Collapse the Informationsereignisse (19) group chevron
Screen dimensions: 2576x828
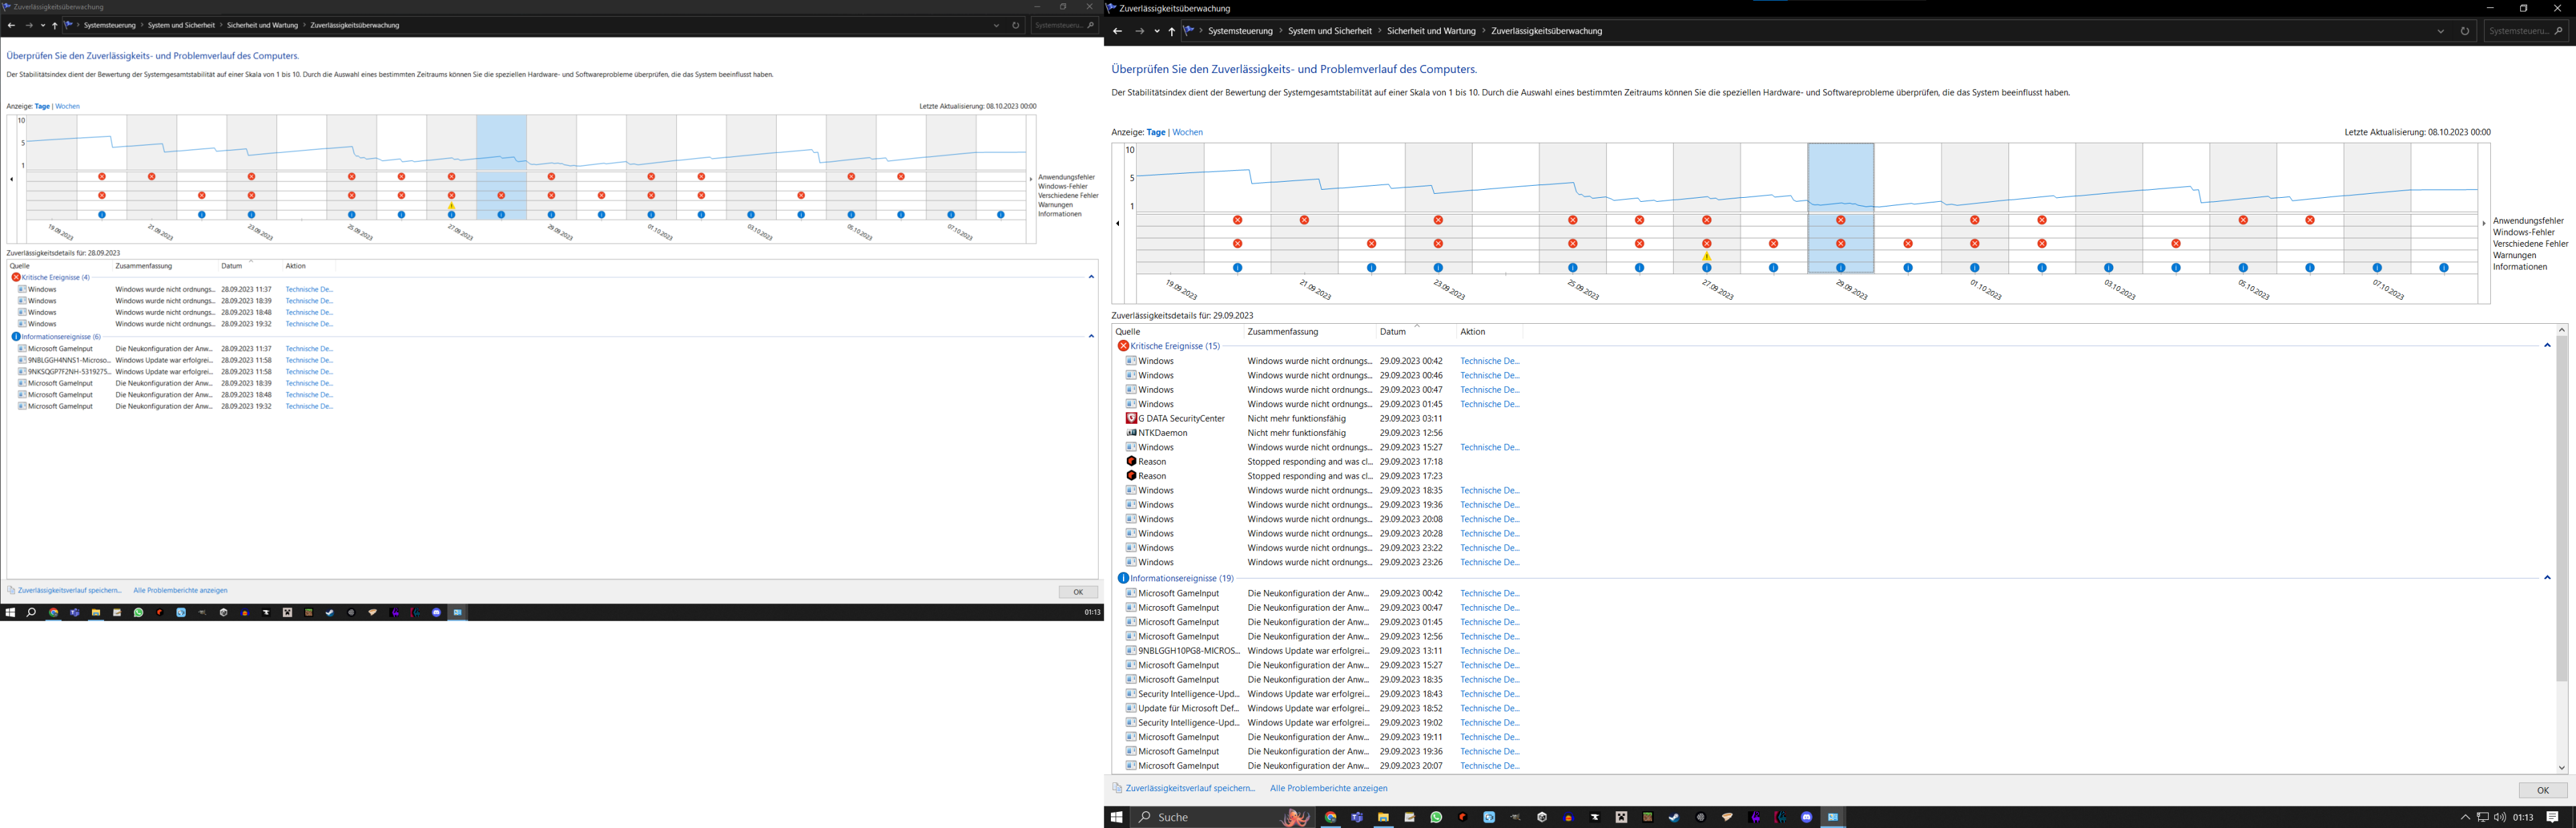click(2547, 578)
